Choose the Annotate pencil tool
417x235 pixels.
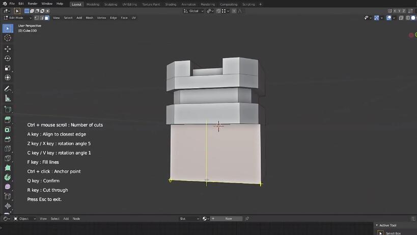8,89
